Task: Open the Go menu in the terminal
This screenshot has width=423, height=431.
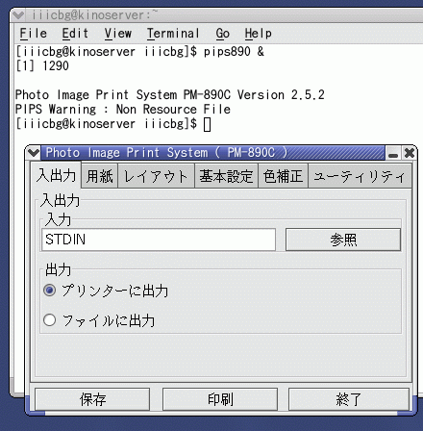Action: 222,34
